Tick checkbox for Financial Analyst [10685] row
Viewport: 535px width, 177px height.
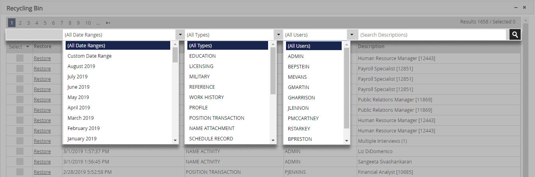[x=20, y=172]
